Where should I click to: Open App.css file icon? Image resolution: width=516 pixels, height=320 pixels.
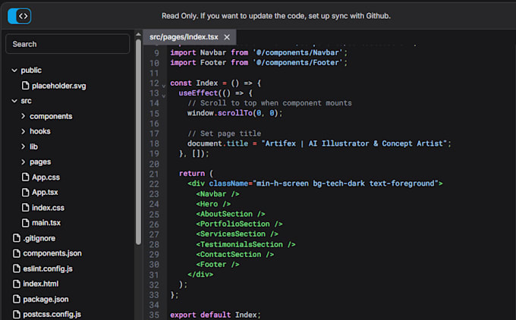coord(24,177)
